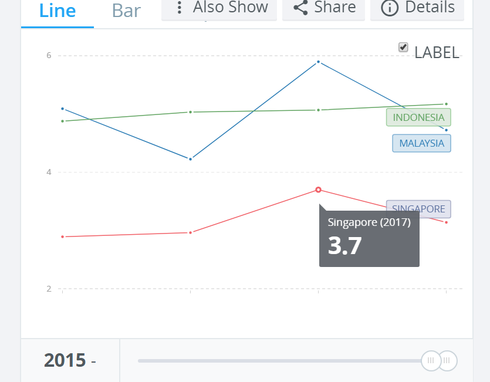This screenshot has height=382, width=490.
Task: Click the end year slider handle
Action: coord(448,361)
